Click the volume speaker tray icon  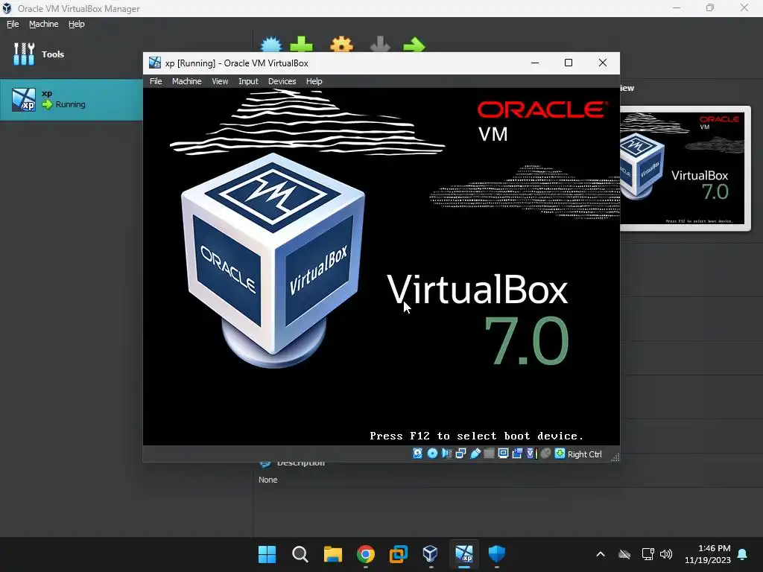[666, 554]
